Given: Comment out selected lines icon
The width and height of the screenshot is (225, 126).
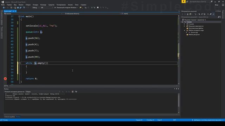Looking at the screenshot, I should click(92, 8).
